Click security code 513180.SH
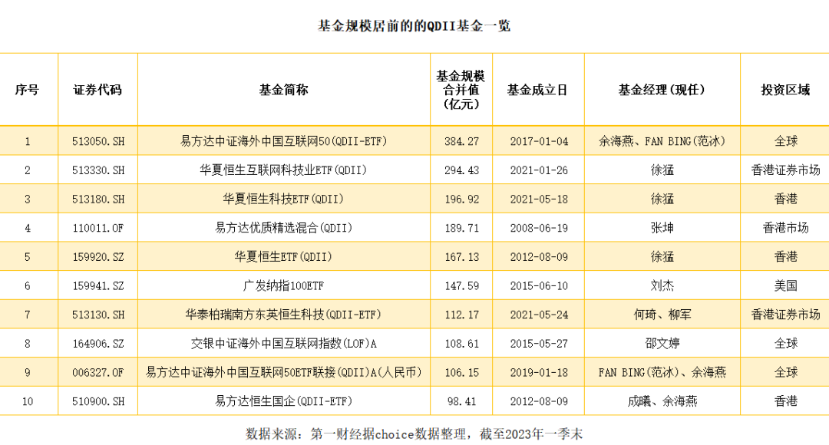The width and height of the screenshot is (829, 445). click(98, 199)
